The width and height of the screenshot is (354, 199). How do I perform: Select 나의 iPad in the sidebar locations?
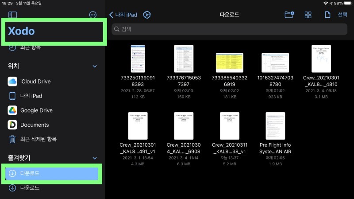(31, 96)
